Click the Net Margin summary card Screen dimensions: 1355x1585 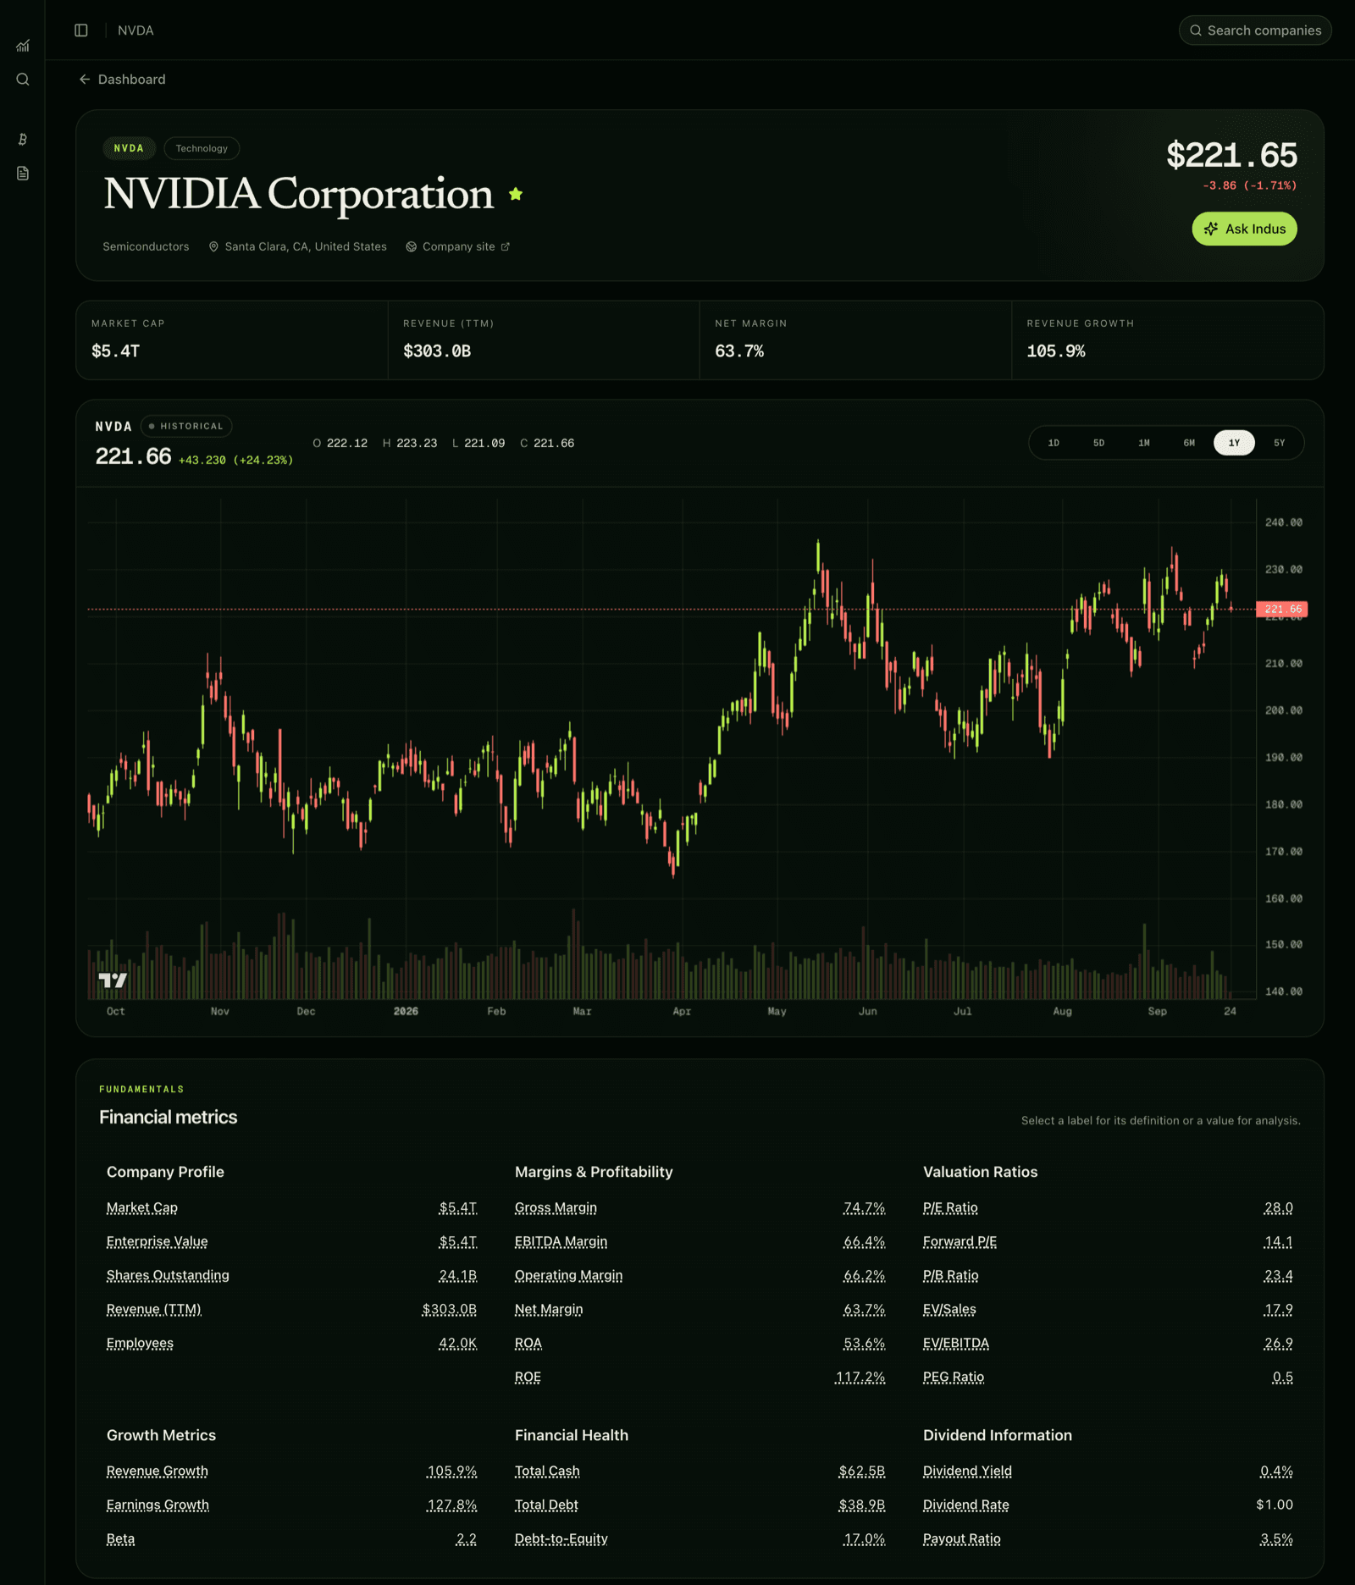pos(855,340)
